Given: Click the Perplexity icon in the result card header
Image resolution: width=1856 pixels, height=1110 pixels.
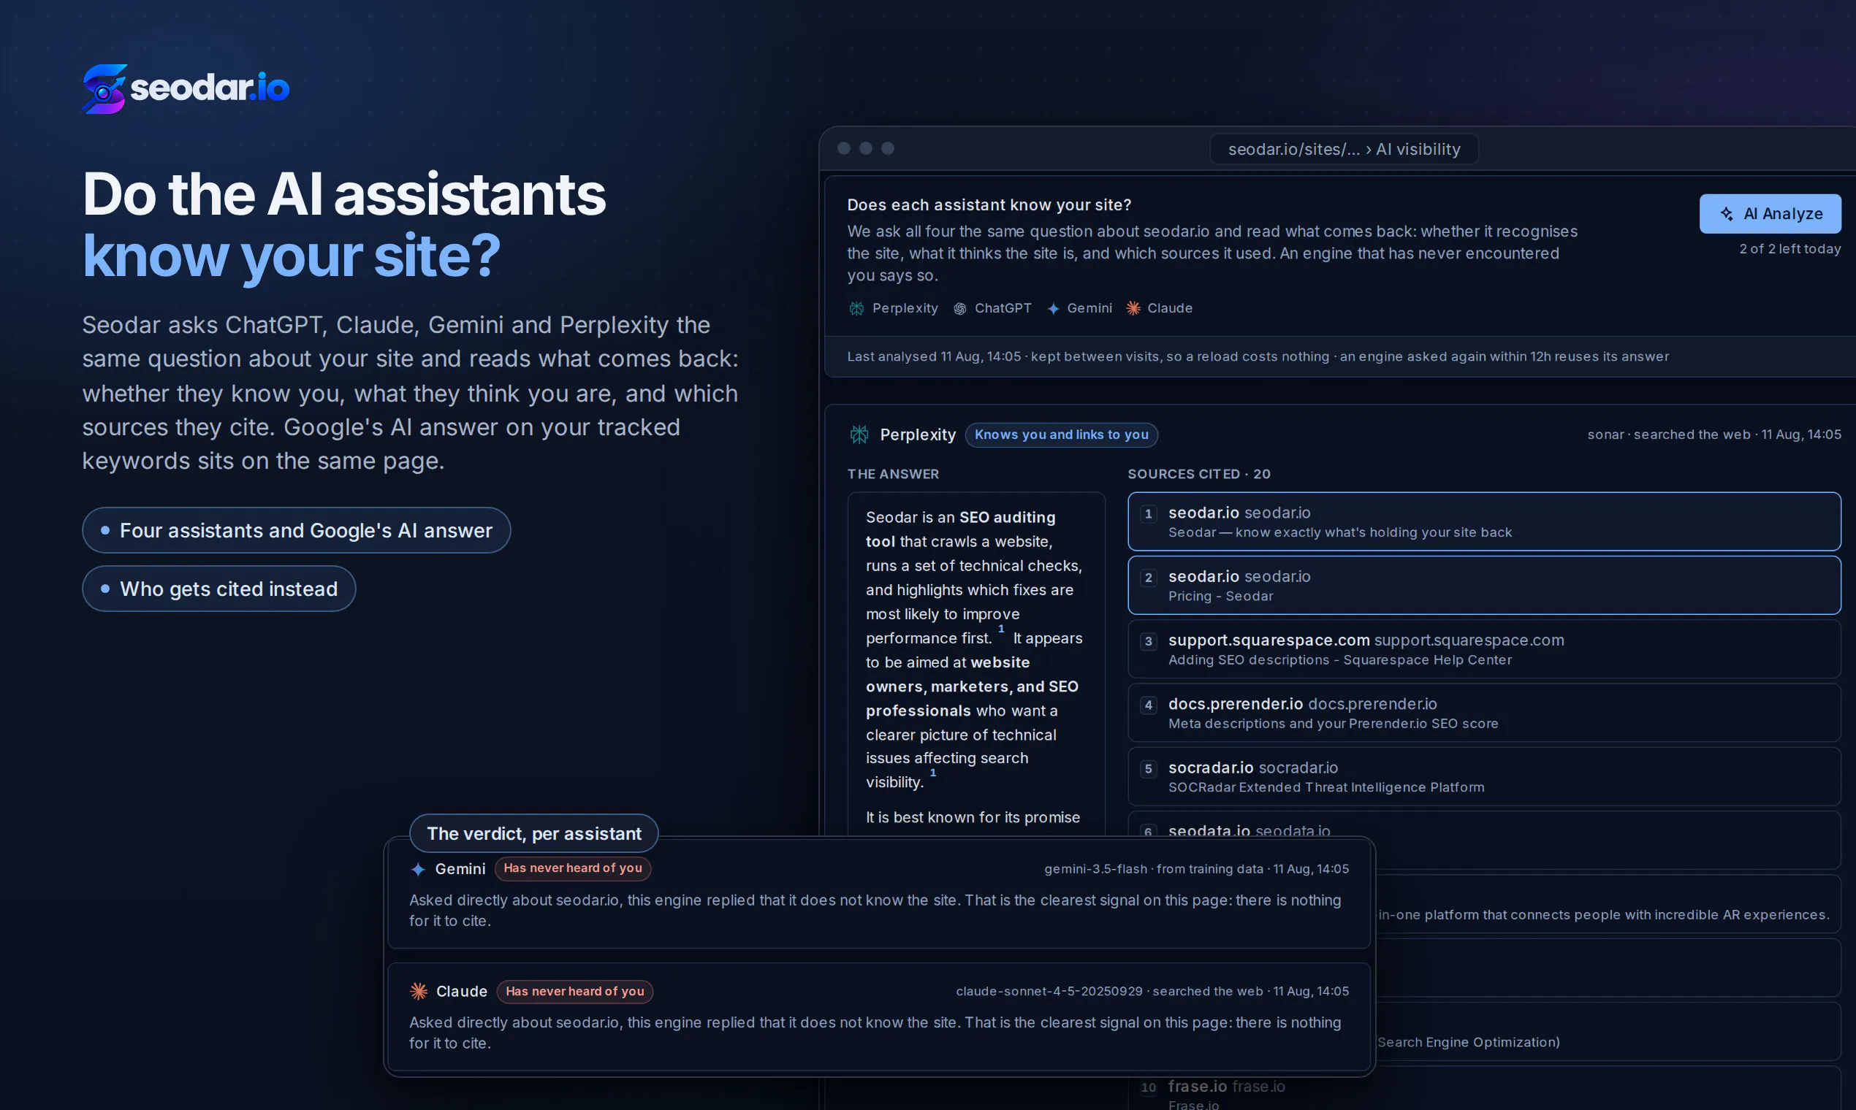Looking at the screenshot, I should tap(859, 435).
